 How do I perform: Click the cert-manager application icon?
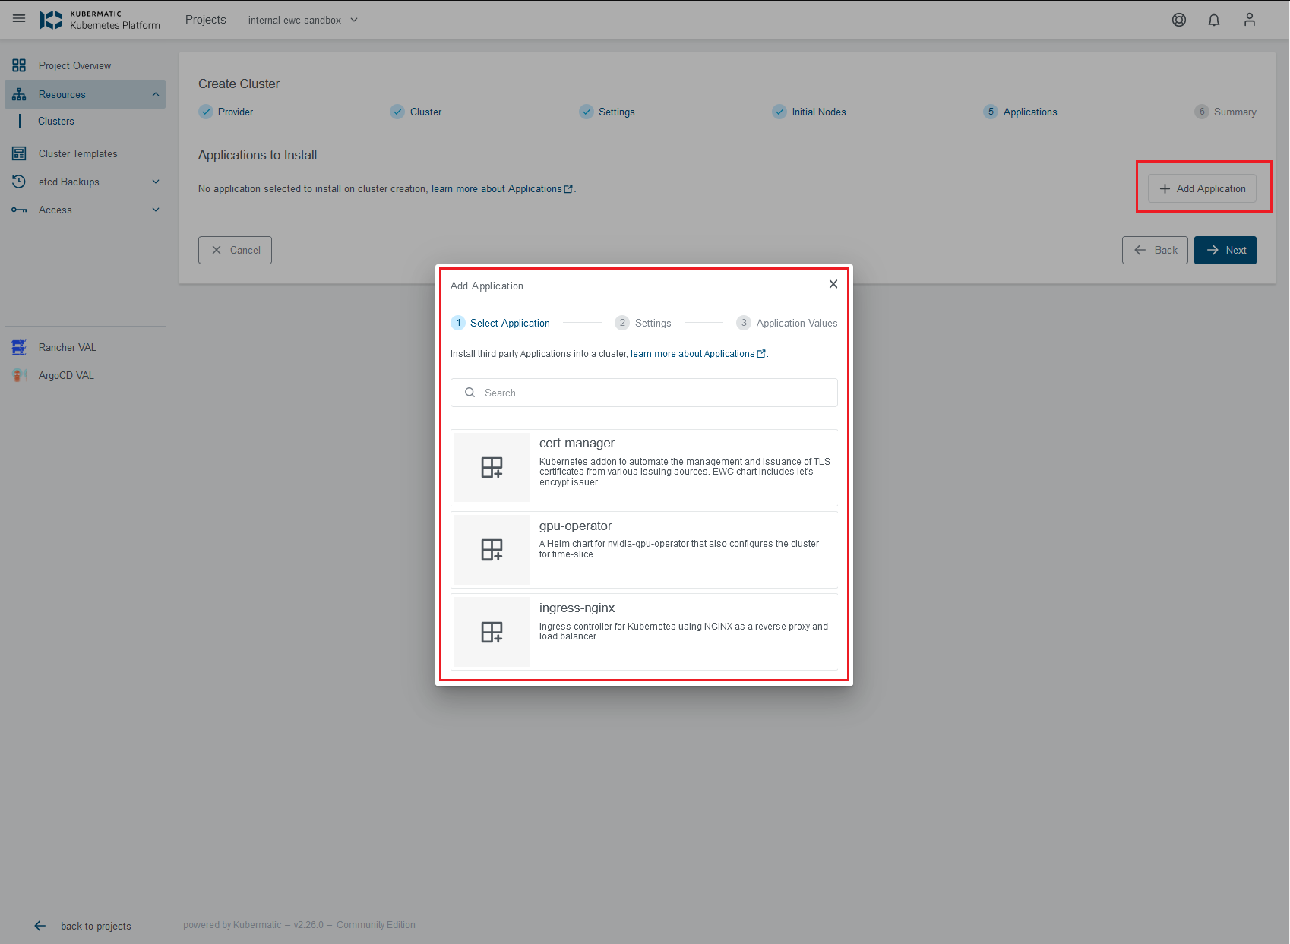[492, 467]
